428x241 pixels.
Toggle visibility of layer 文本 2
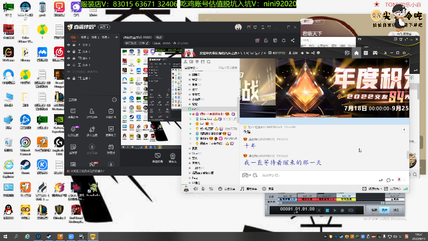point(68,51)
